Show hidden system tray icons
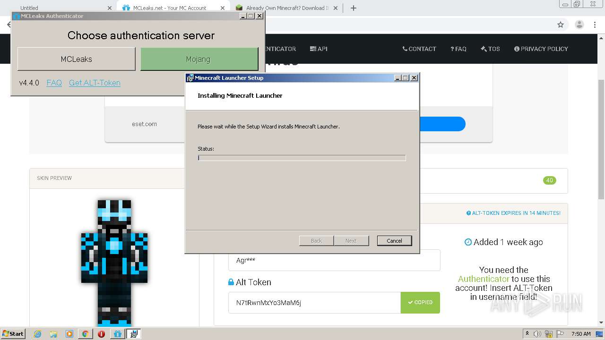This screenshot has width=605, height=340. tap(527, 334)
